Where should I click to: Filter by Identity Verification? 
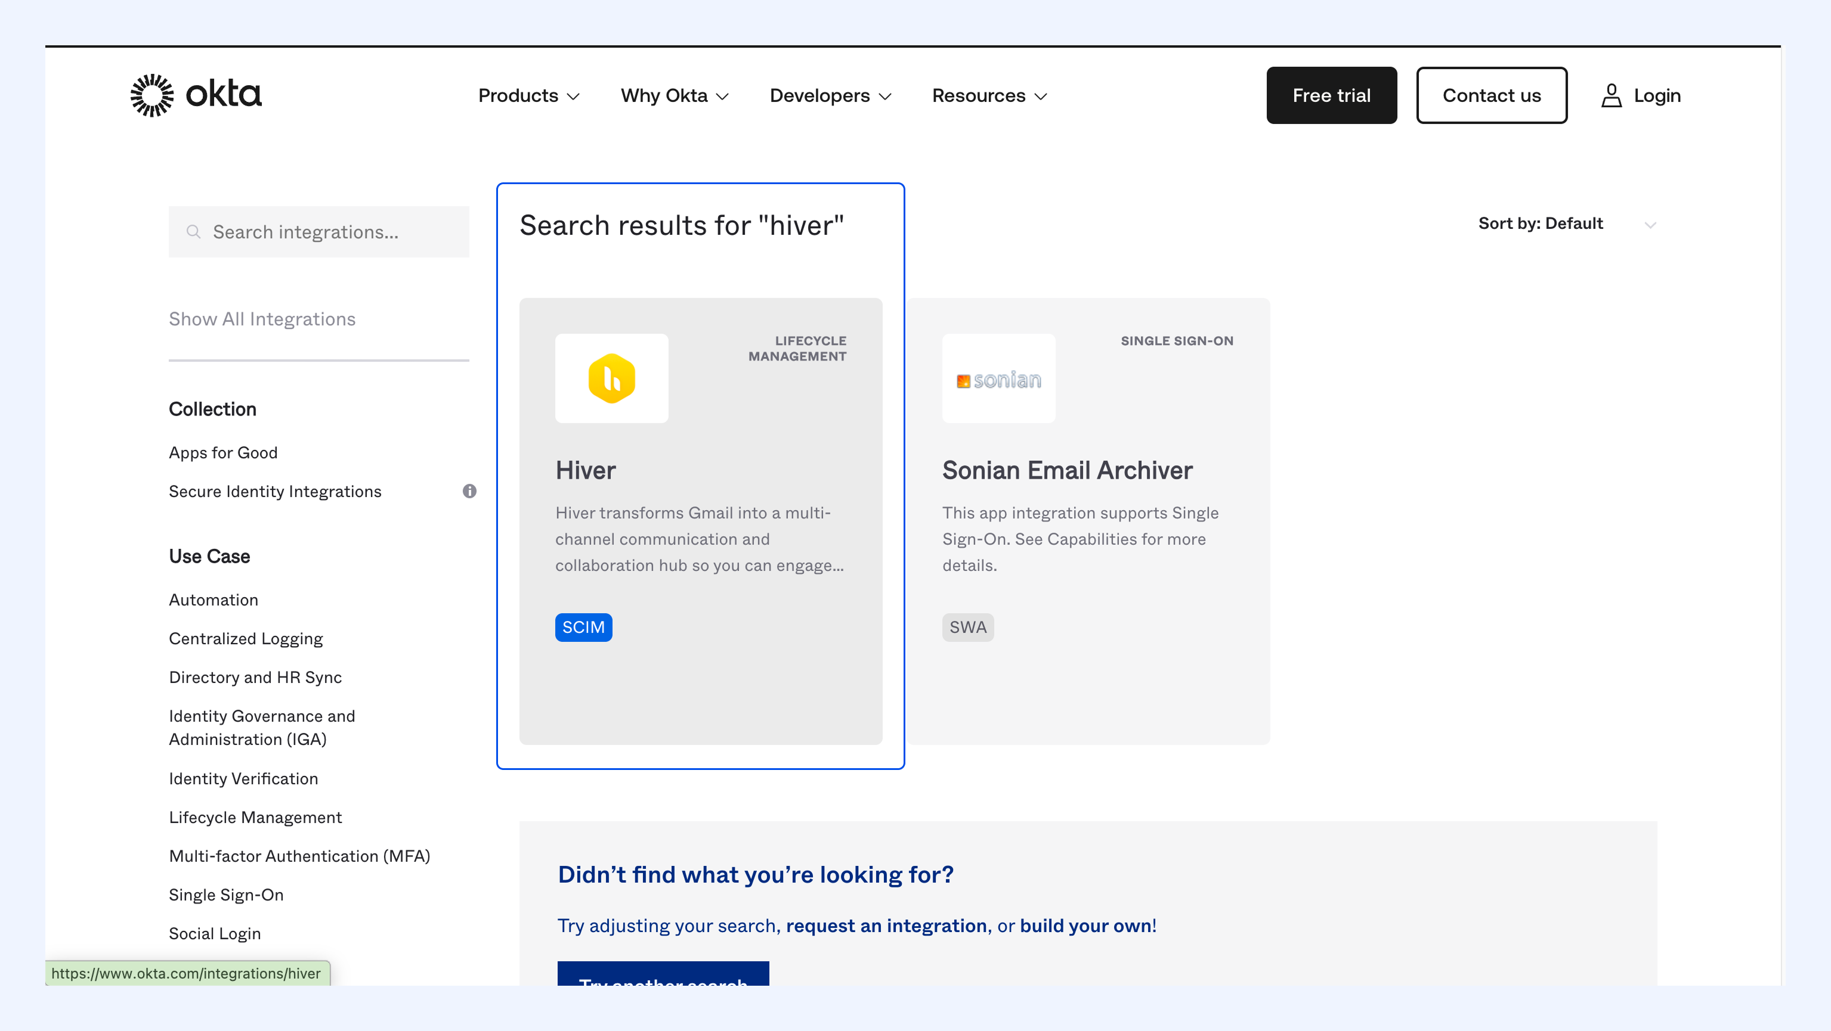(x=244, y=778)
